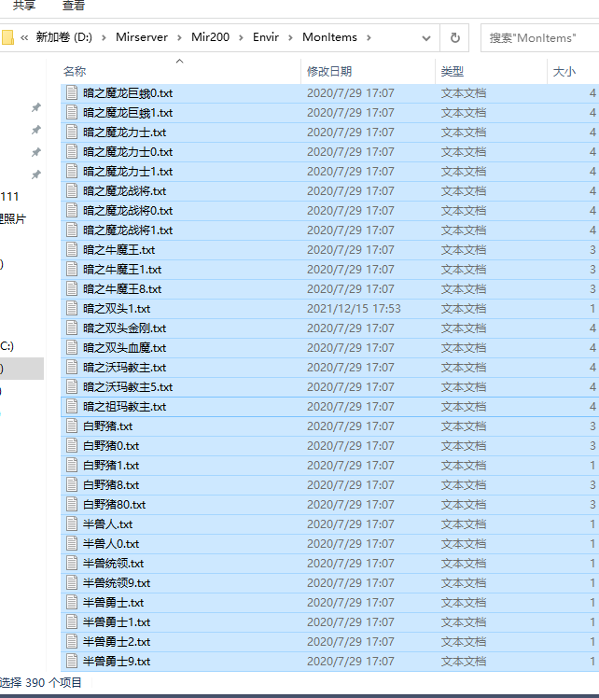Select file name 半兽勇士1.txt
Screen dimensions: 599x698
[117, 621]
